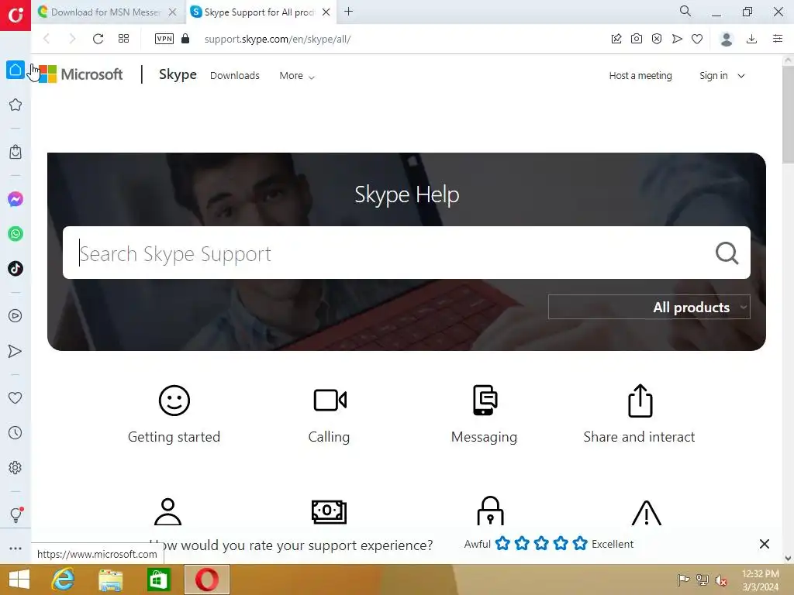
Task: Open the Windows Start button
Action: pyautogui.click(x=19, y=580)
